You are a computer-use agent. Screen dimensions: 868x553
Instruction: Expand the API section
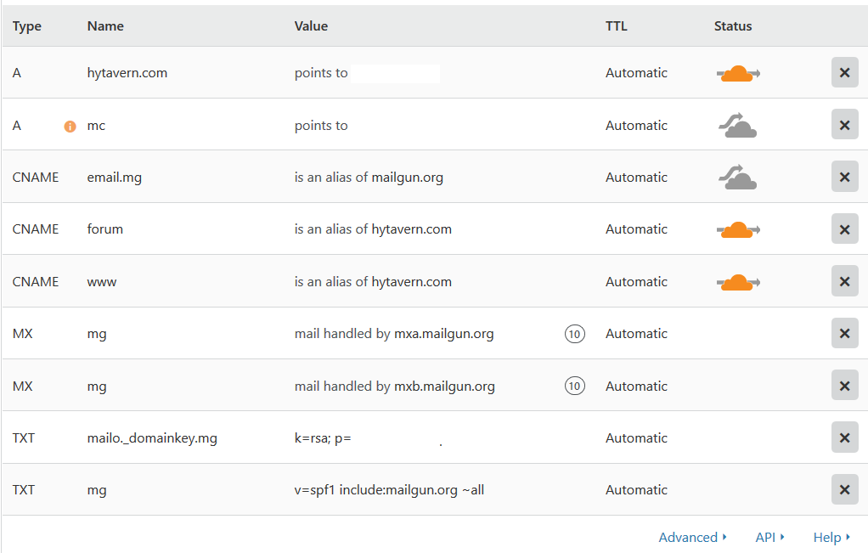(769, 538)
